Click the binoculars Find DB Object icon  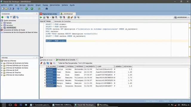[x=47, y=9]
